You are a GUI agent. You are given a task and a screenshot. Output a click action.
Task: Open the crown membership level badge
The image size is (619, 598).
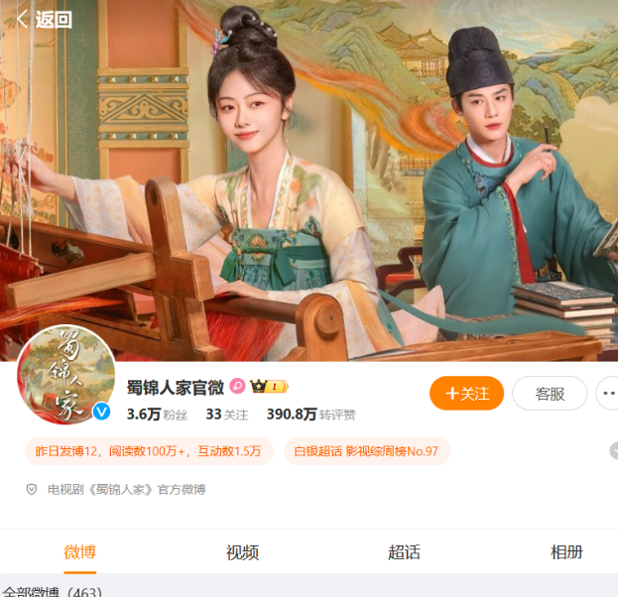tap(269, 387)
